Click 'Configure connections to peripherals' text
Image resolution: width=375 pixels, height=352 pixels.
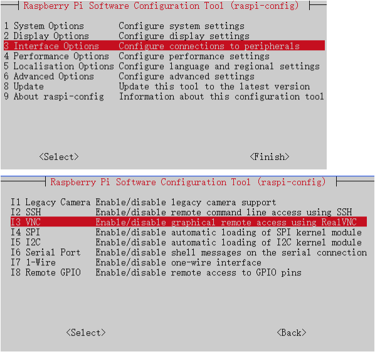209,46
